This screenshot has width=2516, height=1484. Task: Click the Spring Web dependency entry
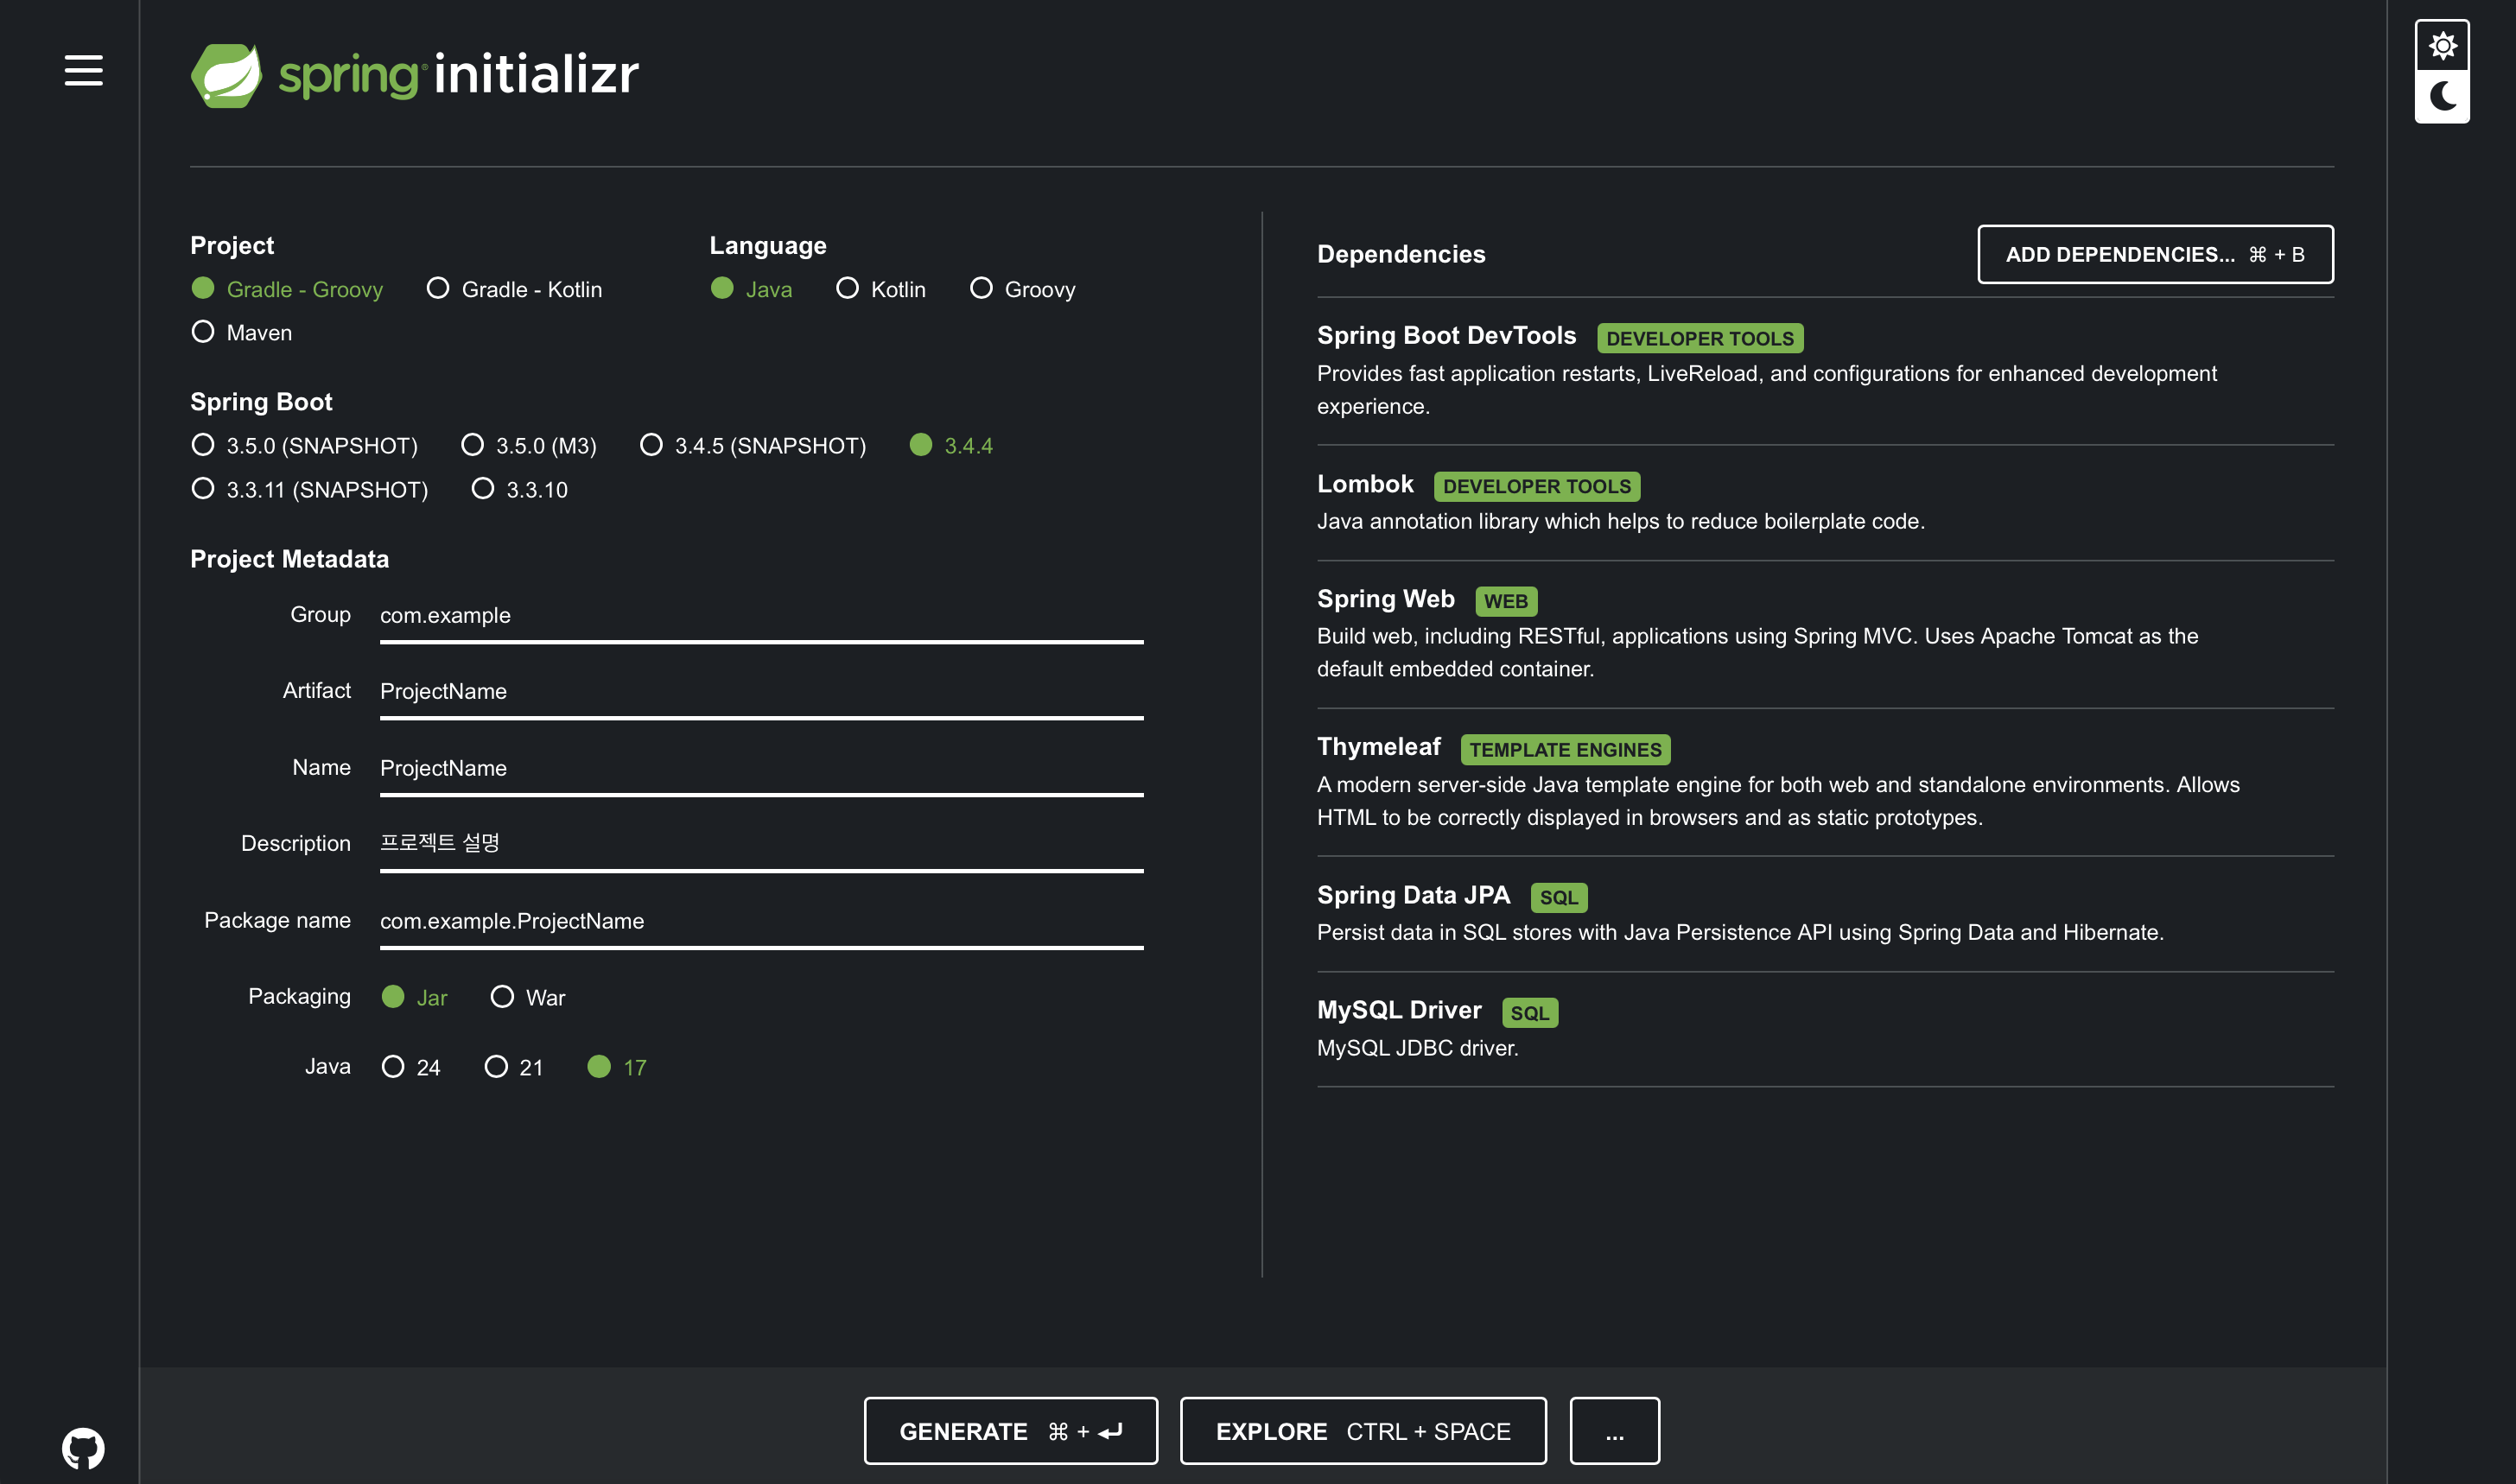[x=1825, y=633]
